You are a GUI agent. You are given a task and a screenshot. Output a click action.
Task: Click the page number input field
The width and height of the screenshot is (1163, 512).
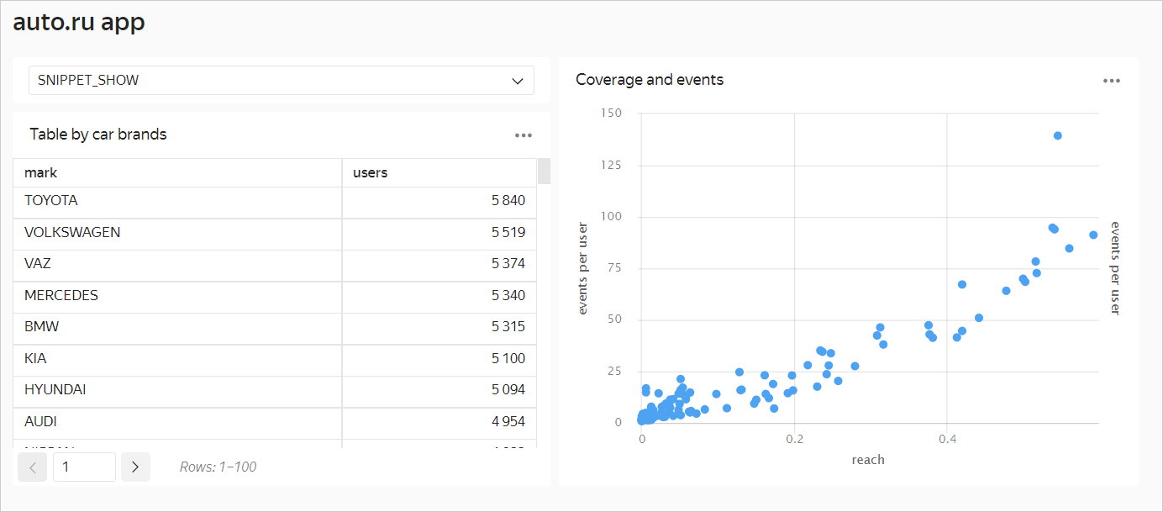click(84, 467)
